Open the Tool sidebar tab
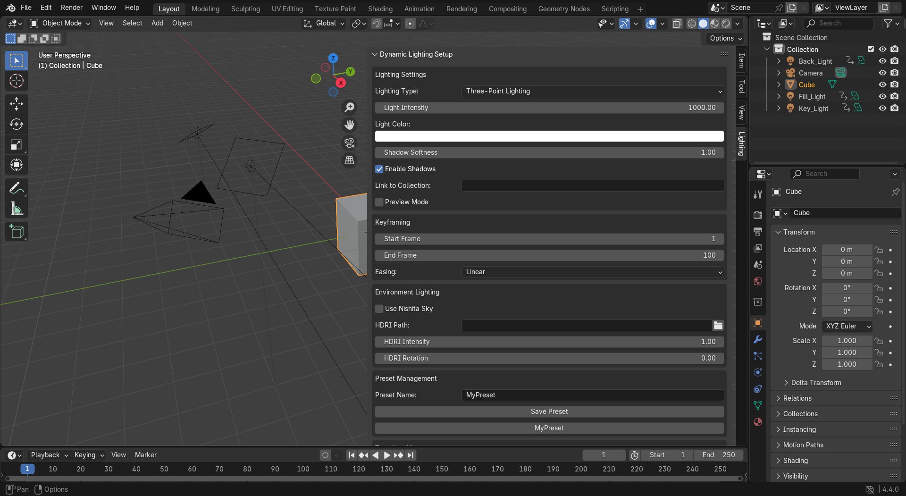 click(x=741, y=86)
